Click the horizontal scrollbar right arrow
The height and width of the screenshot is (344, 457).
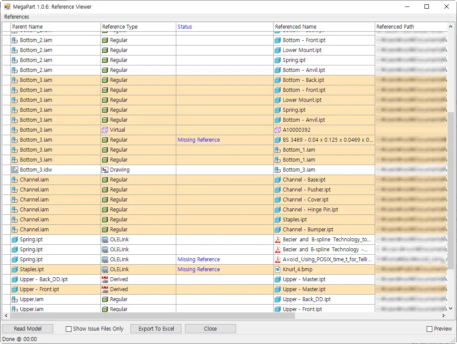point(444,316)
